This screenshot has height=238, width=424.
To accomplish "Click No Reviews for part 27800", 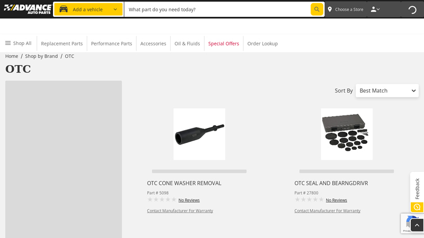I will tap(337, 200).
